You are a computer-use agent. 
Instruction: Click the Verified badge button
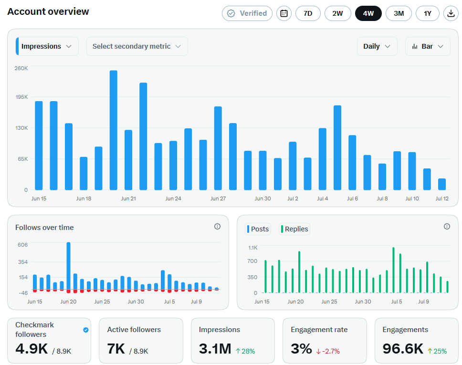pos(247,13)
